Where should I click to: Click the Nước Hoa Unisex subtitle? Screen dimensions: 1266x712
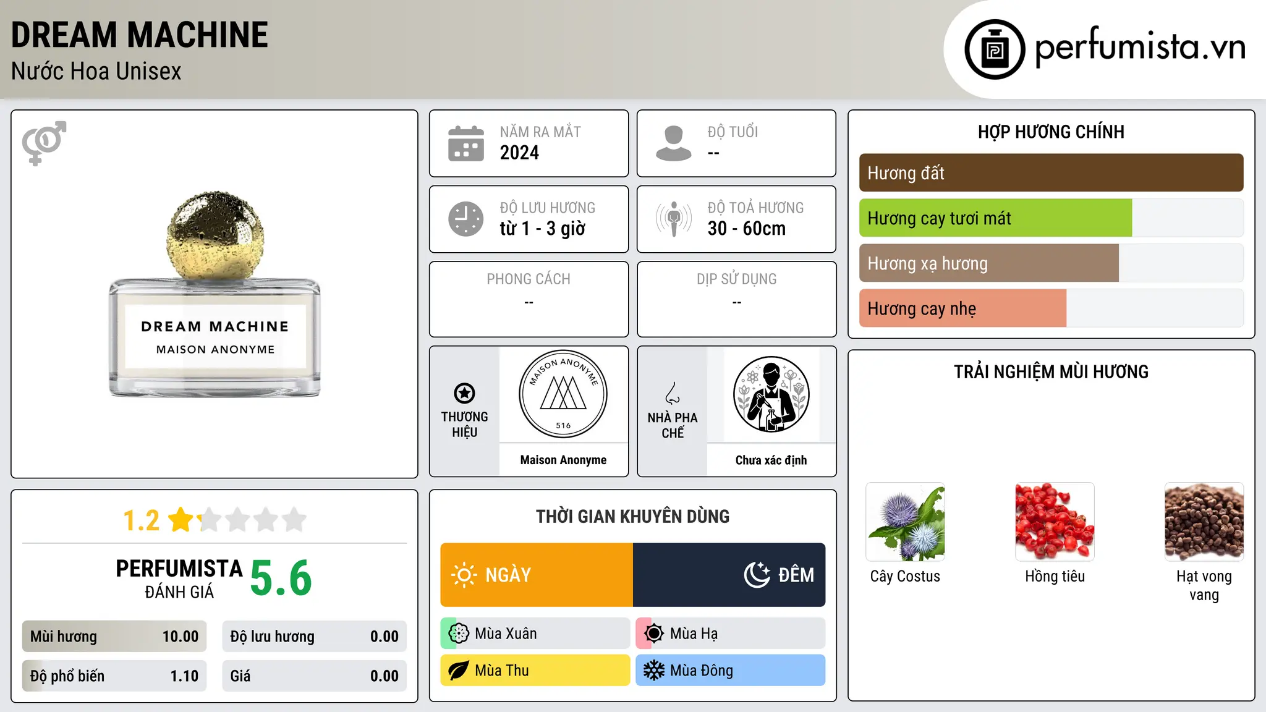pos(96,72)
